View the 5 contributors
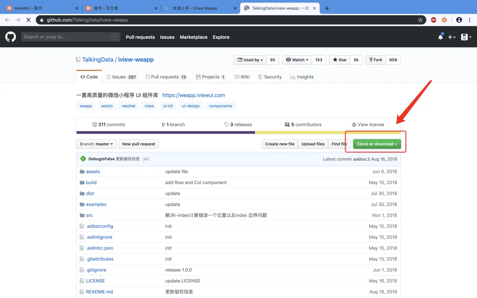The image size is (477, 298). point(303,125)
